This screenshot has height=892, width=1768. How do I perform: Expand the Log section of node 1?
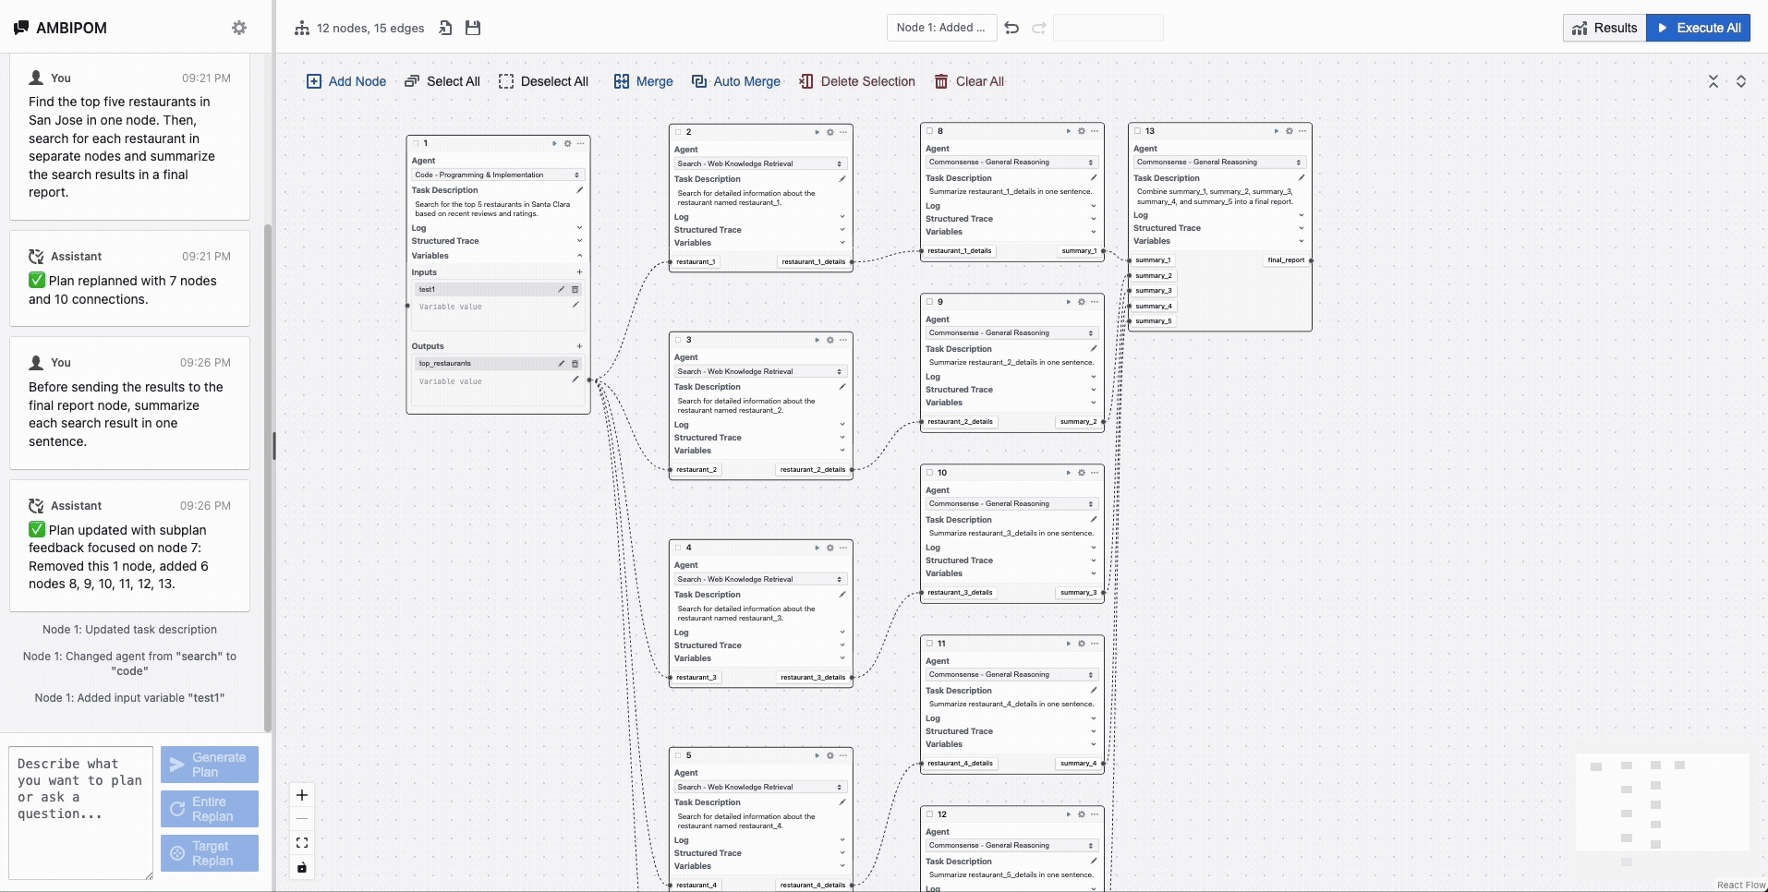click(x=579, y=227)
